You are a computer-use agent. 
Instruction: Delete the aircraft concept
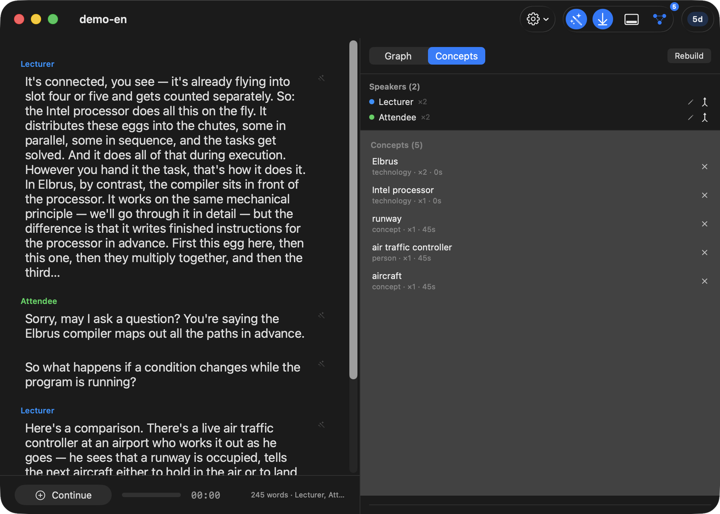(x=705, y=281)
